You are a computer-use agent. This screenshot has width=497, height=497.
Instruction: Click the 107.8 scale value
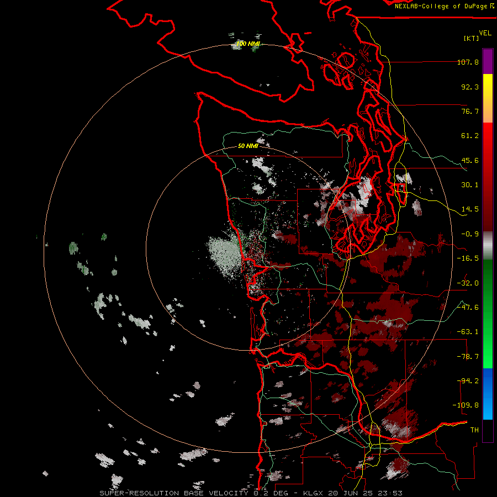tap(468, 62)
